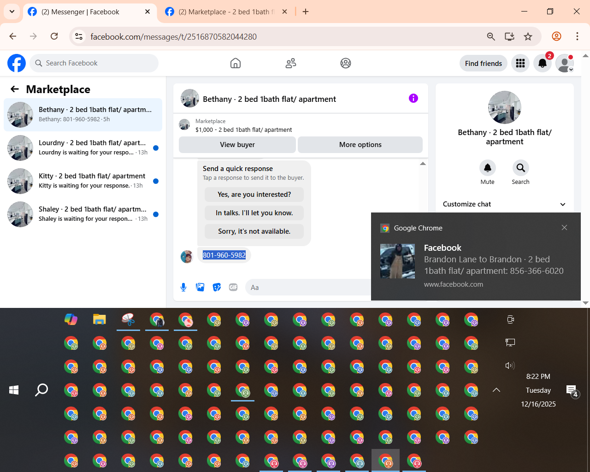Open the account menu avatar
590x472 pixels.
click(565, 63)
